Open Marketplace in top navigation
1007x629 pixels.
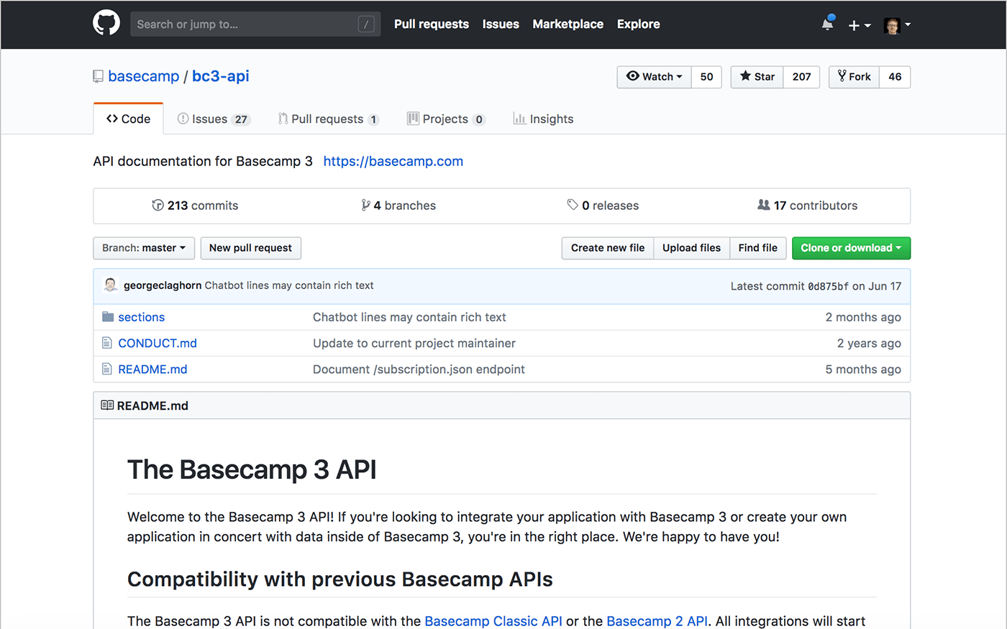click(x=568, y=24)
